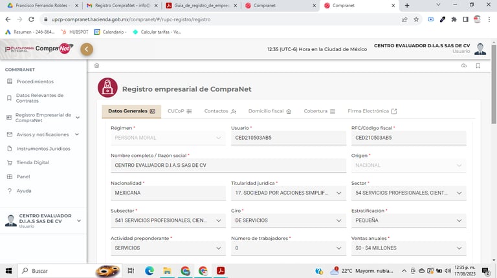Screen dimensions: 497x278
Task: Open the Giro dropdown
Action: coord(289,220)
